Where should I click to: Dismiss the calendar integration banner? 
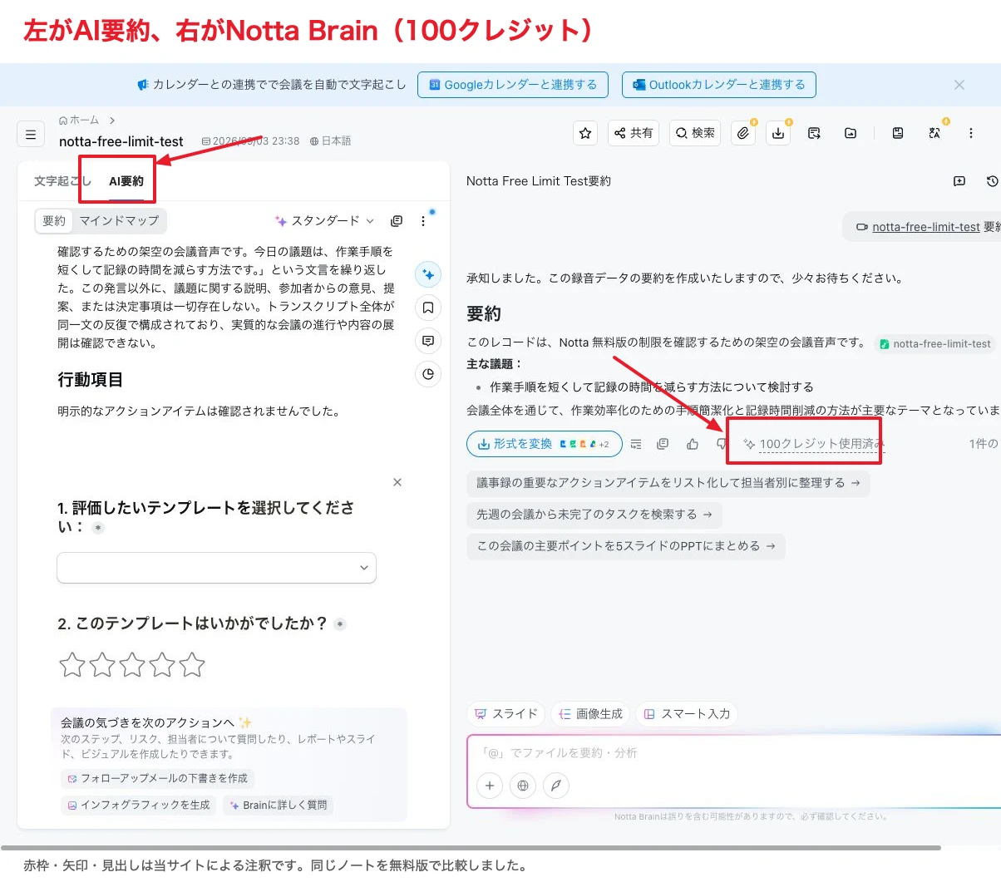tap(959, 85)
